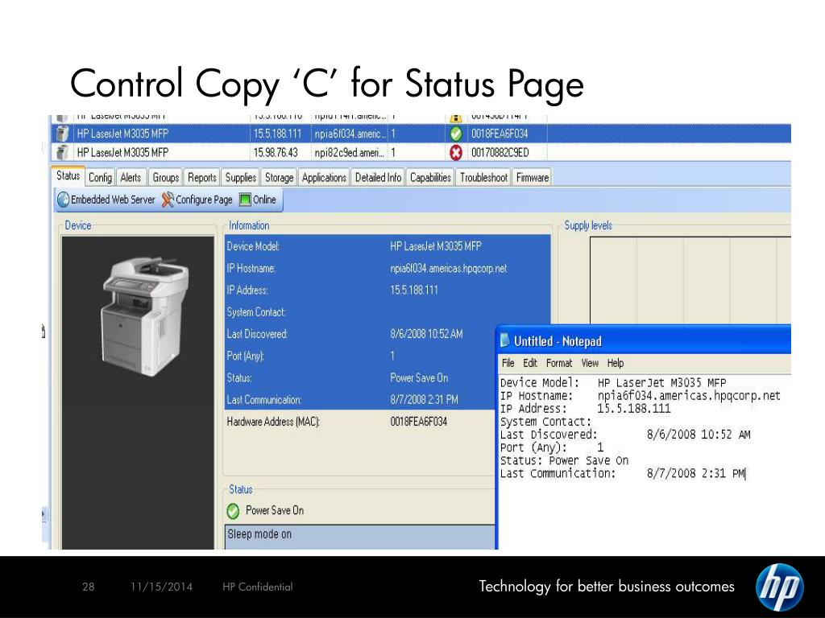Open the Reports tab

click(202, 178)
